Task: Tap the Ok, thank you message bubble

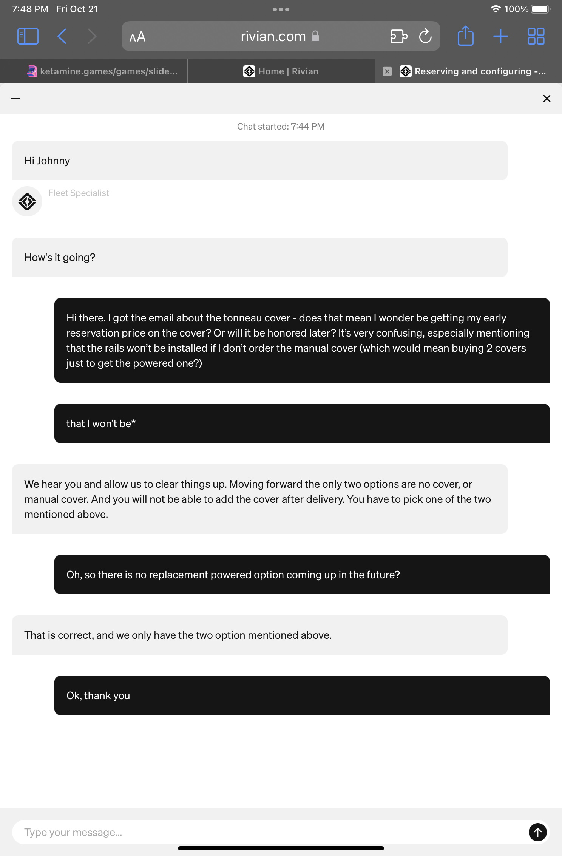Action: [x=302, y=695]
